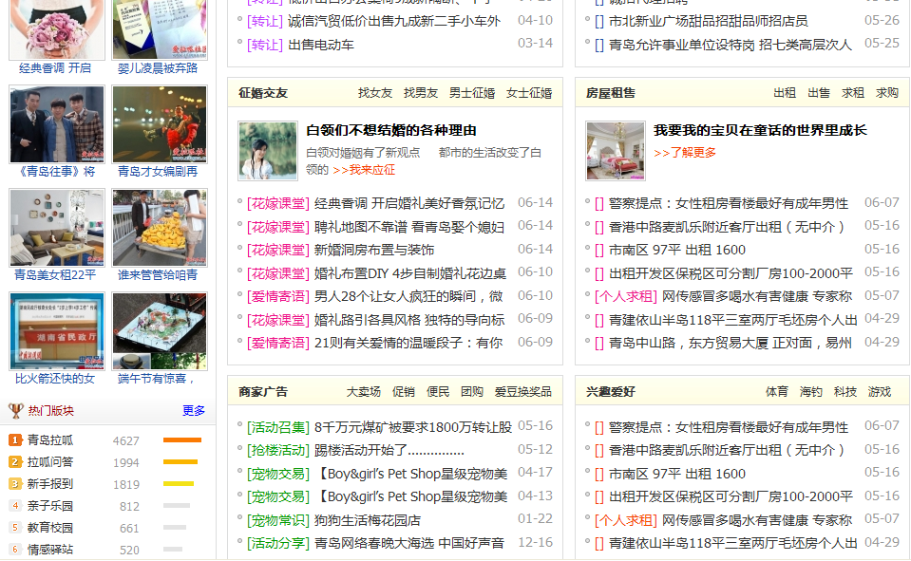Open post 出售电动车
The height and width of the screenshot is (561, 911).
coord(321,45)
